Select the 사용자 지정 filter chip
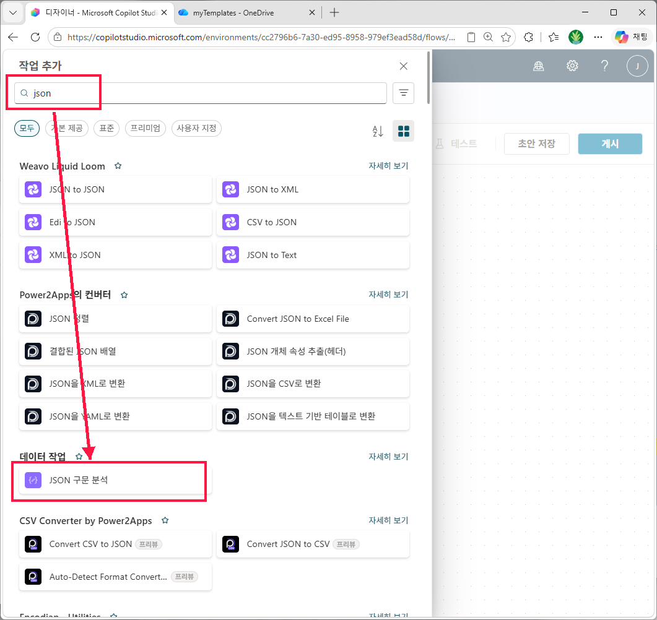 click(196, 128)
